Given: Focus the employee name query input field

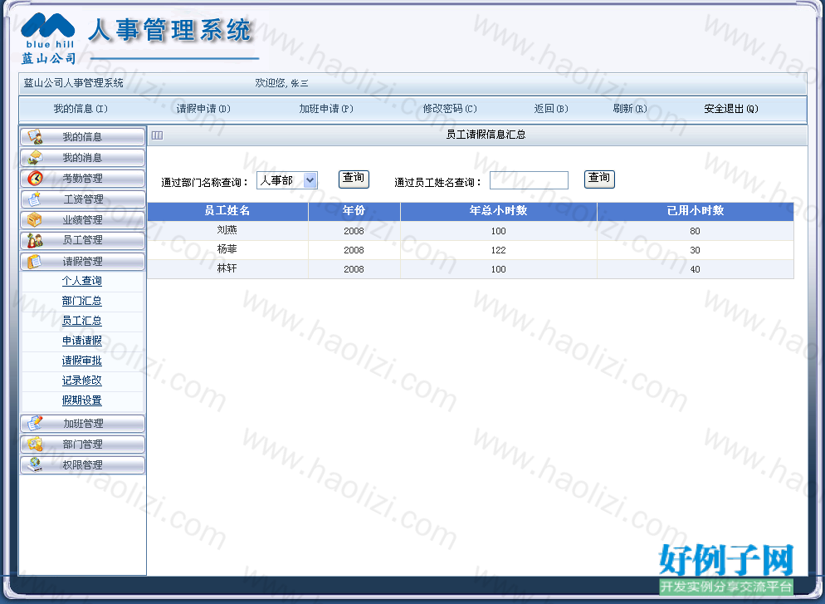Looking at the screenshot, I should click(x=529, y=180).
